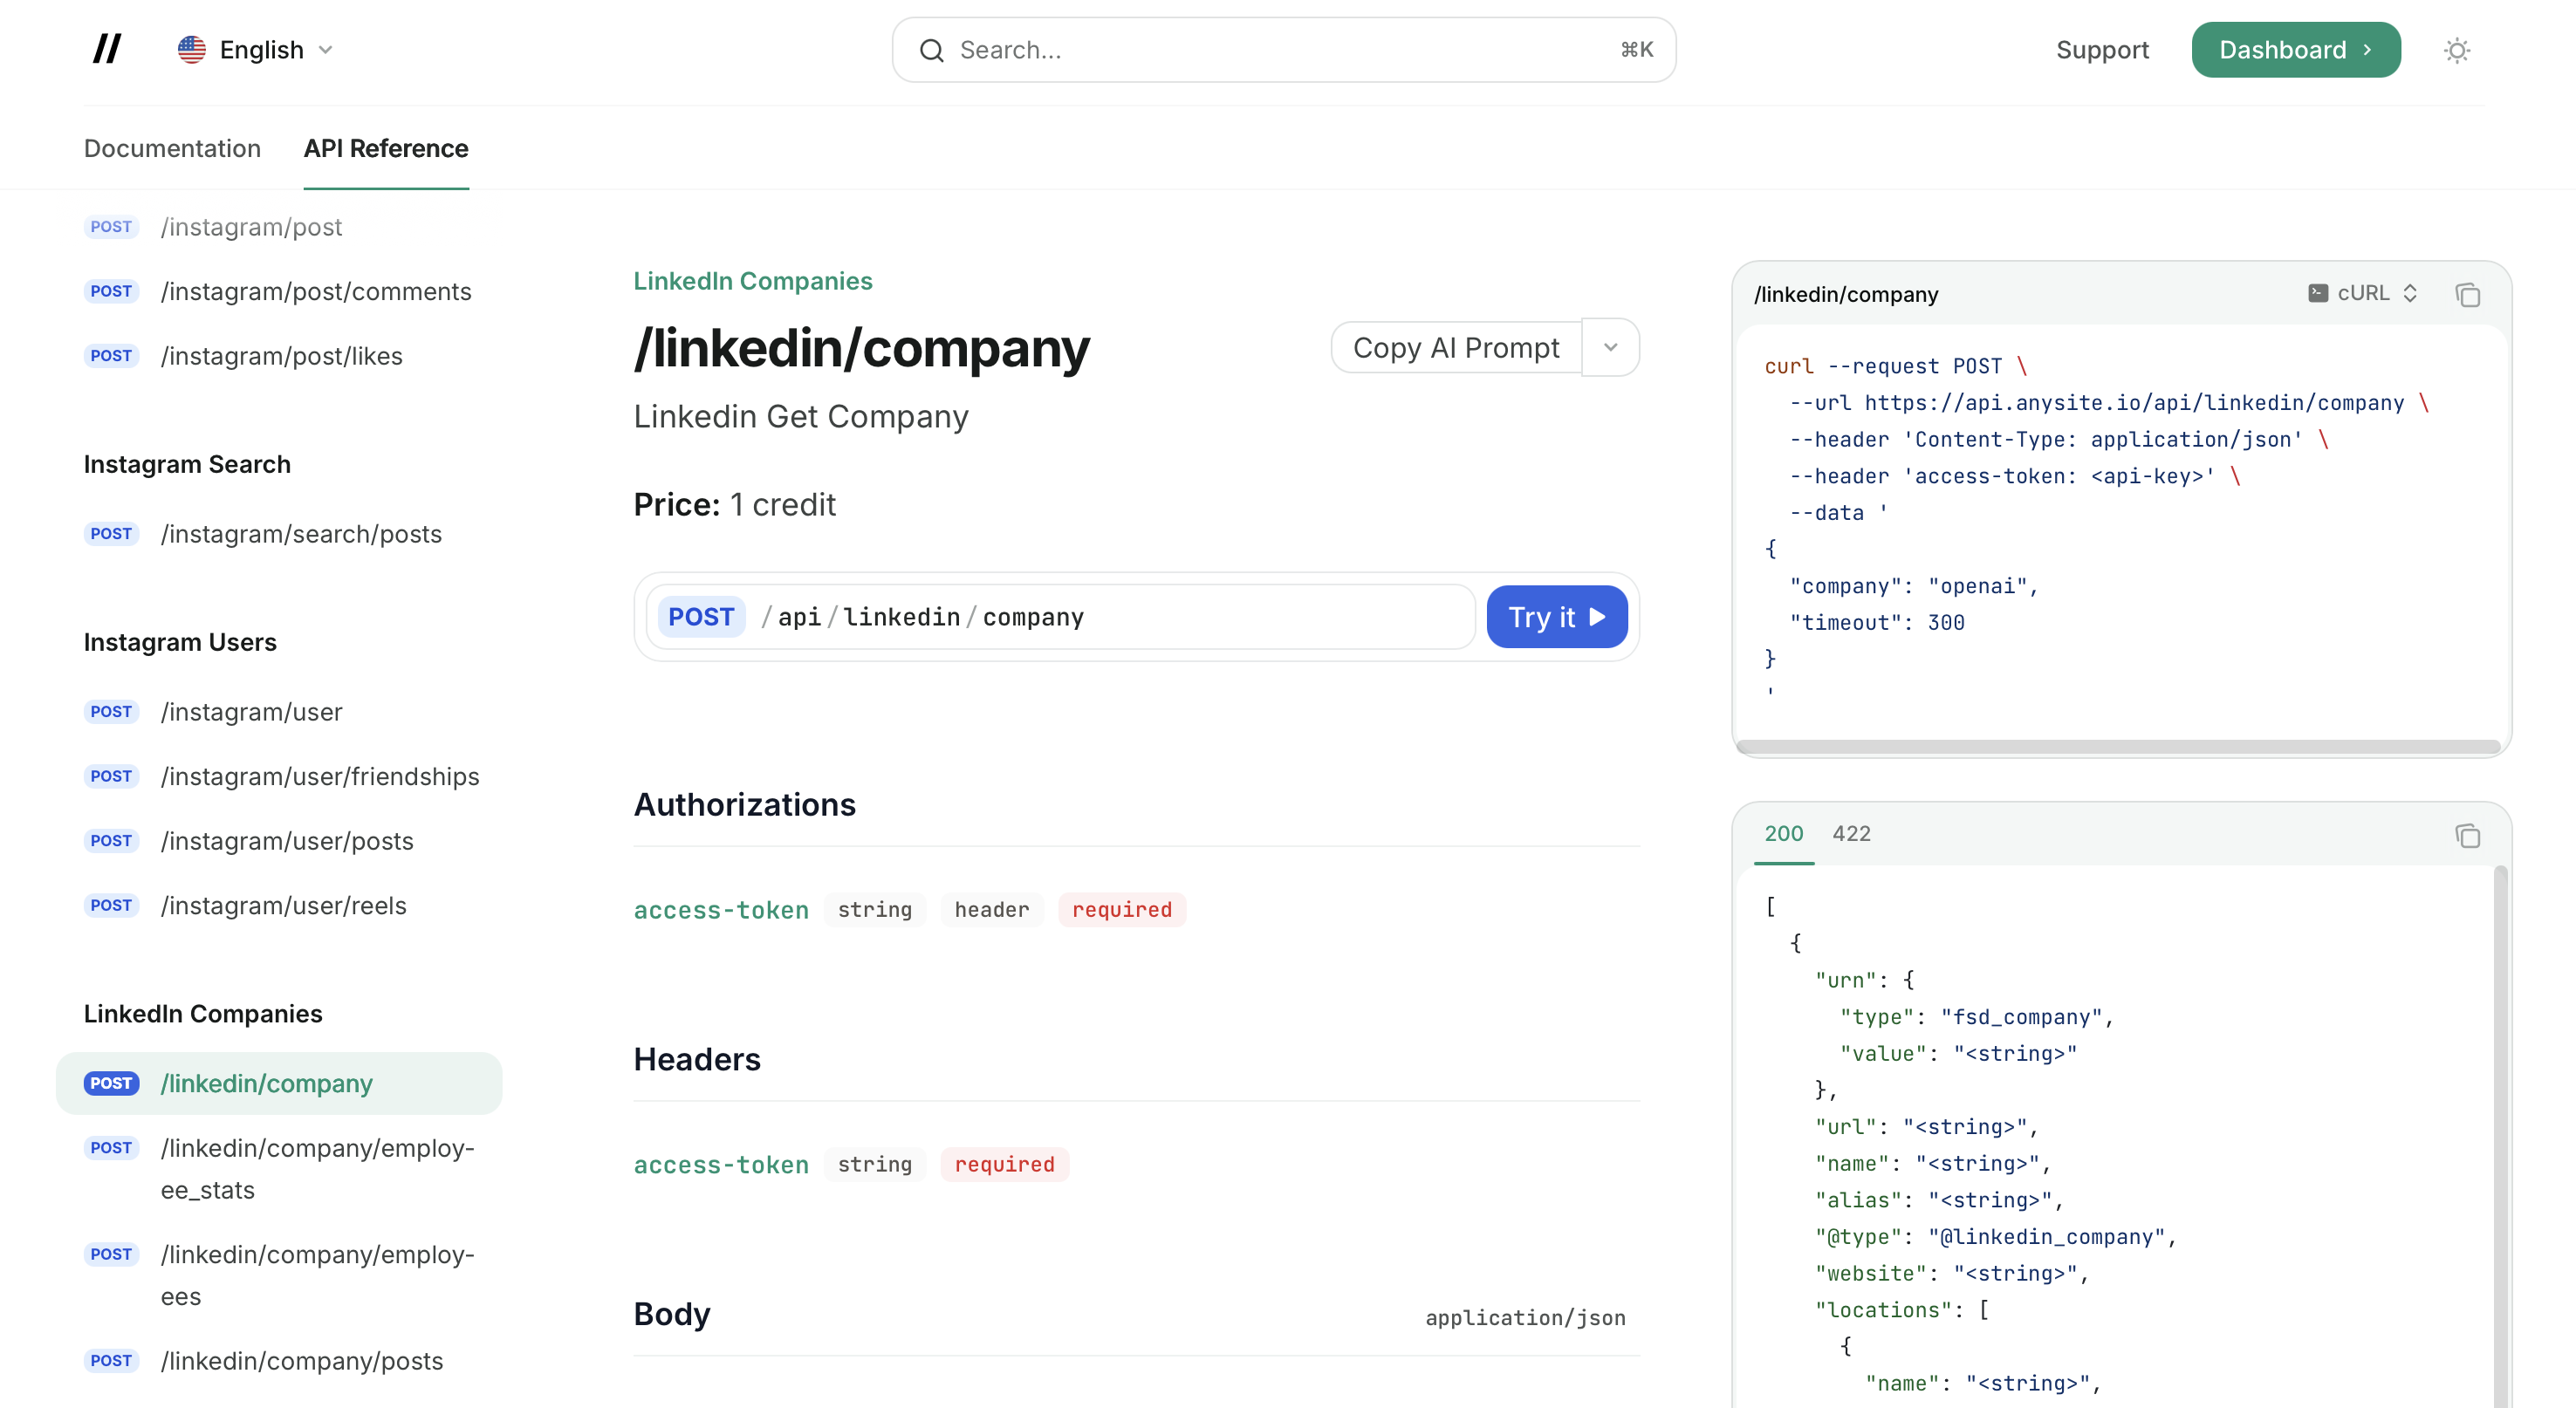Select the /linkedin/company/posts endpoint

tap(303, 1361)
